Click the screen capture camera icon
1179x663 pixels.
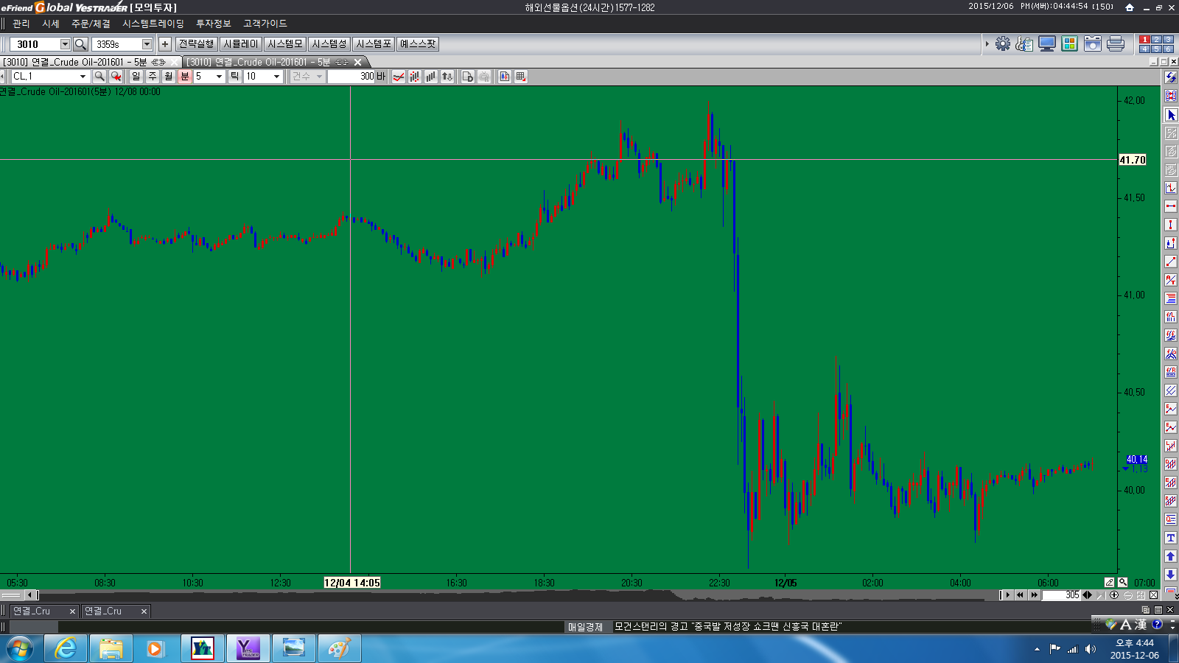(x=1093, y=44)
